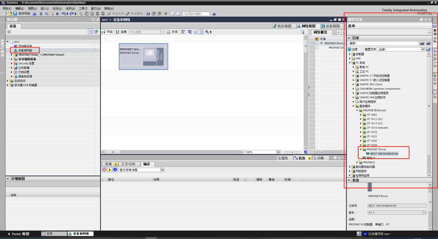The image size is (438, 239).
Task: Collapse project tree panel with arrow icon
Action: point(97,20)
